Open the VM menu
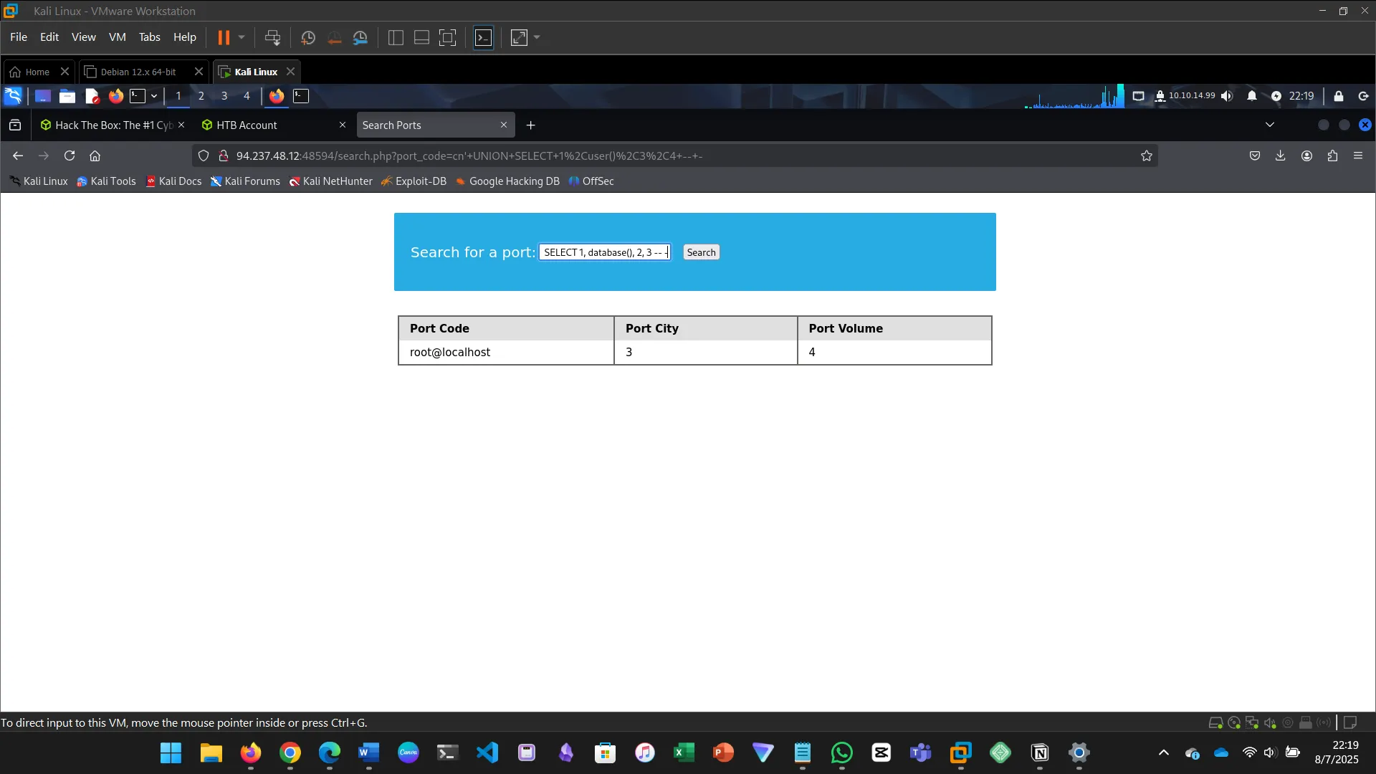The width and height of the screenshot is (1376, 774). [x=117, y=37]
